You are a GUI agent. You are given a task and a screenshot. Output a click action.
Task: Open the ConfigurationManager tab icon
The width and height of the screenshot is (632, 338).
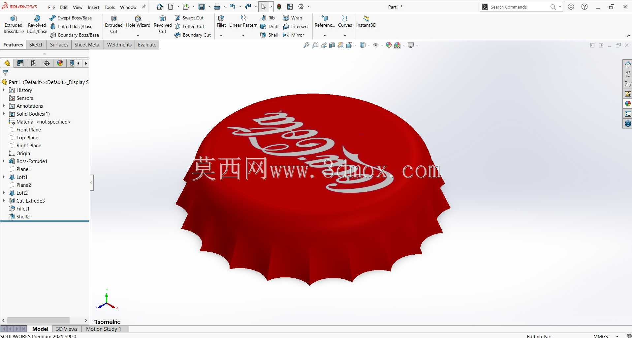pos(34,63)
